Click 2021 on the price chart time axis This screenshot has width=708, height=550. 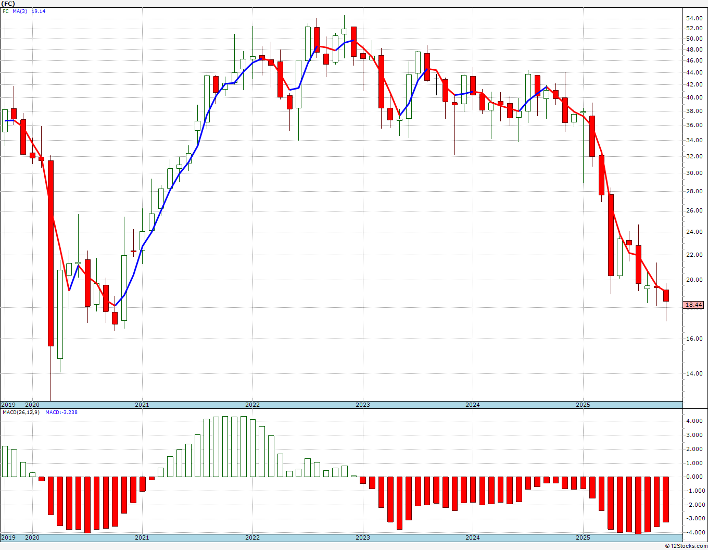pos(142,405)
